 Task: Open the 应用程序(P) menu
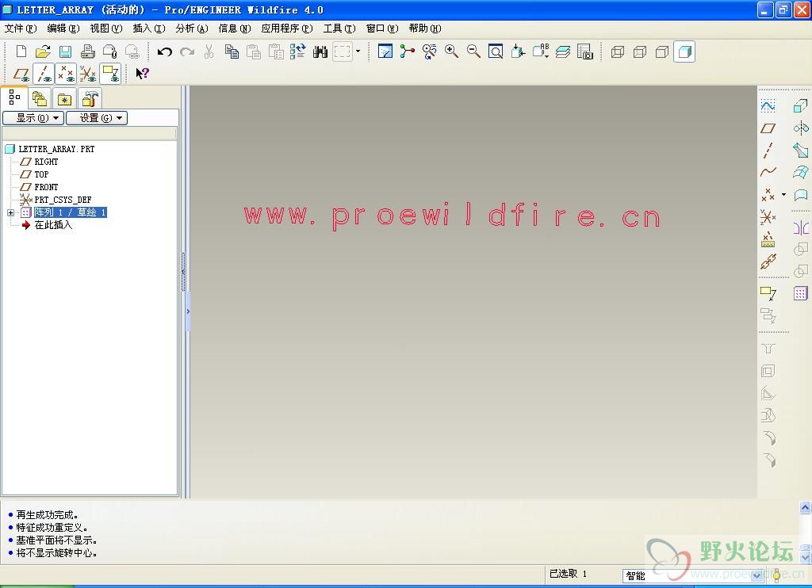(287, 29)
